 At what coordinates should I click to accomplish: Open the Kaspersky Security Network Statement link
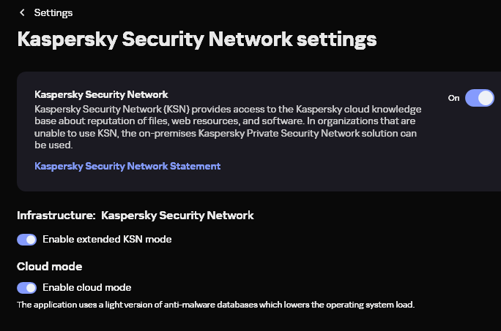[127, 166]
